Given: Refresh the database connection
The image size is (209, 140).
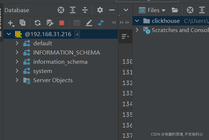Looking at the screenshot, I should tap(38, 23).
